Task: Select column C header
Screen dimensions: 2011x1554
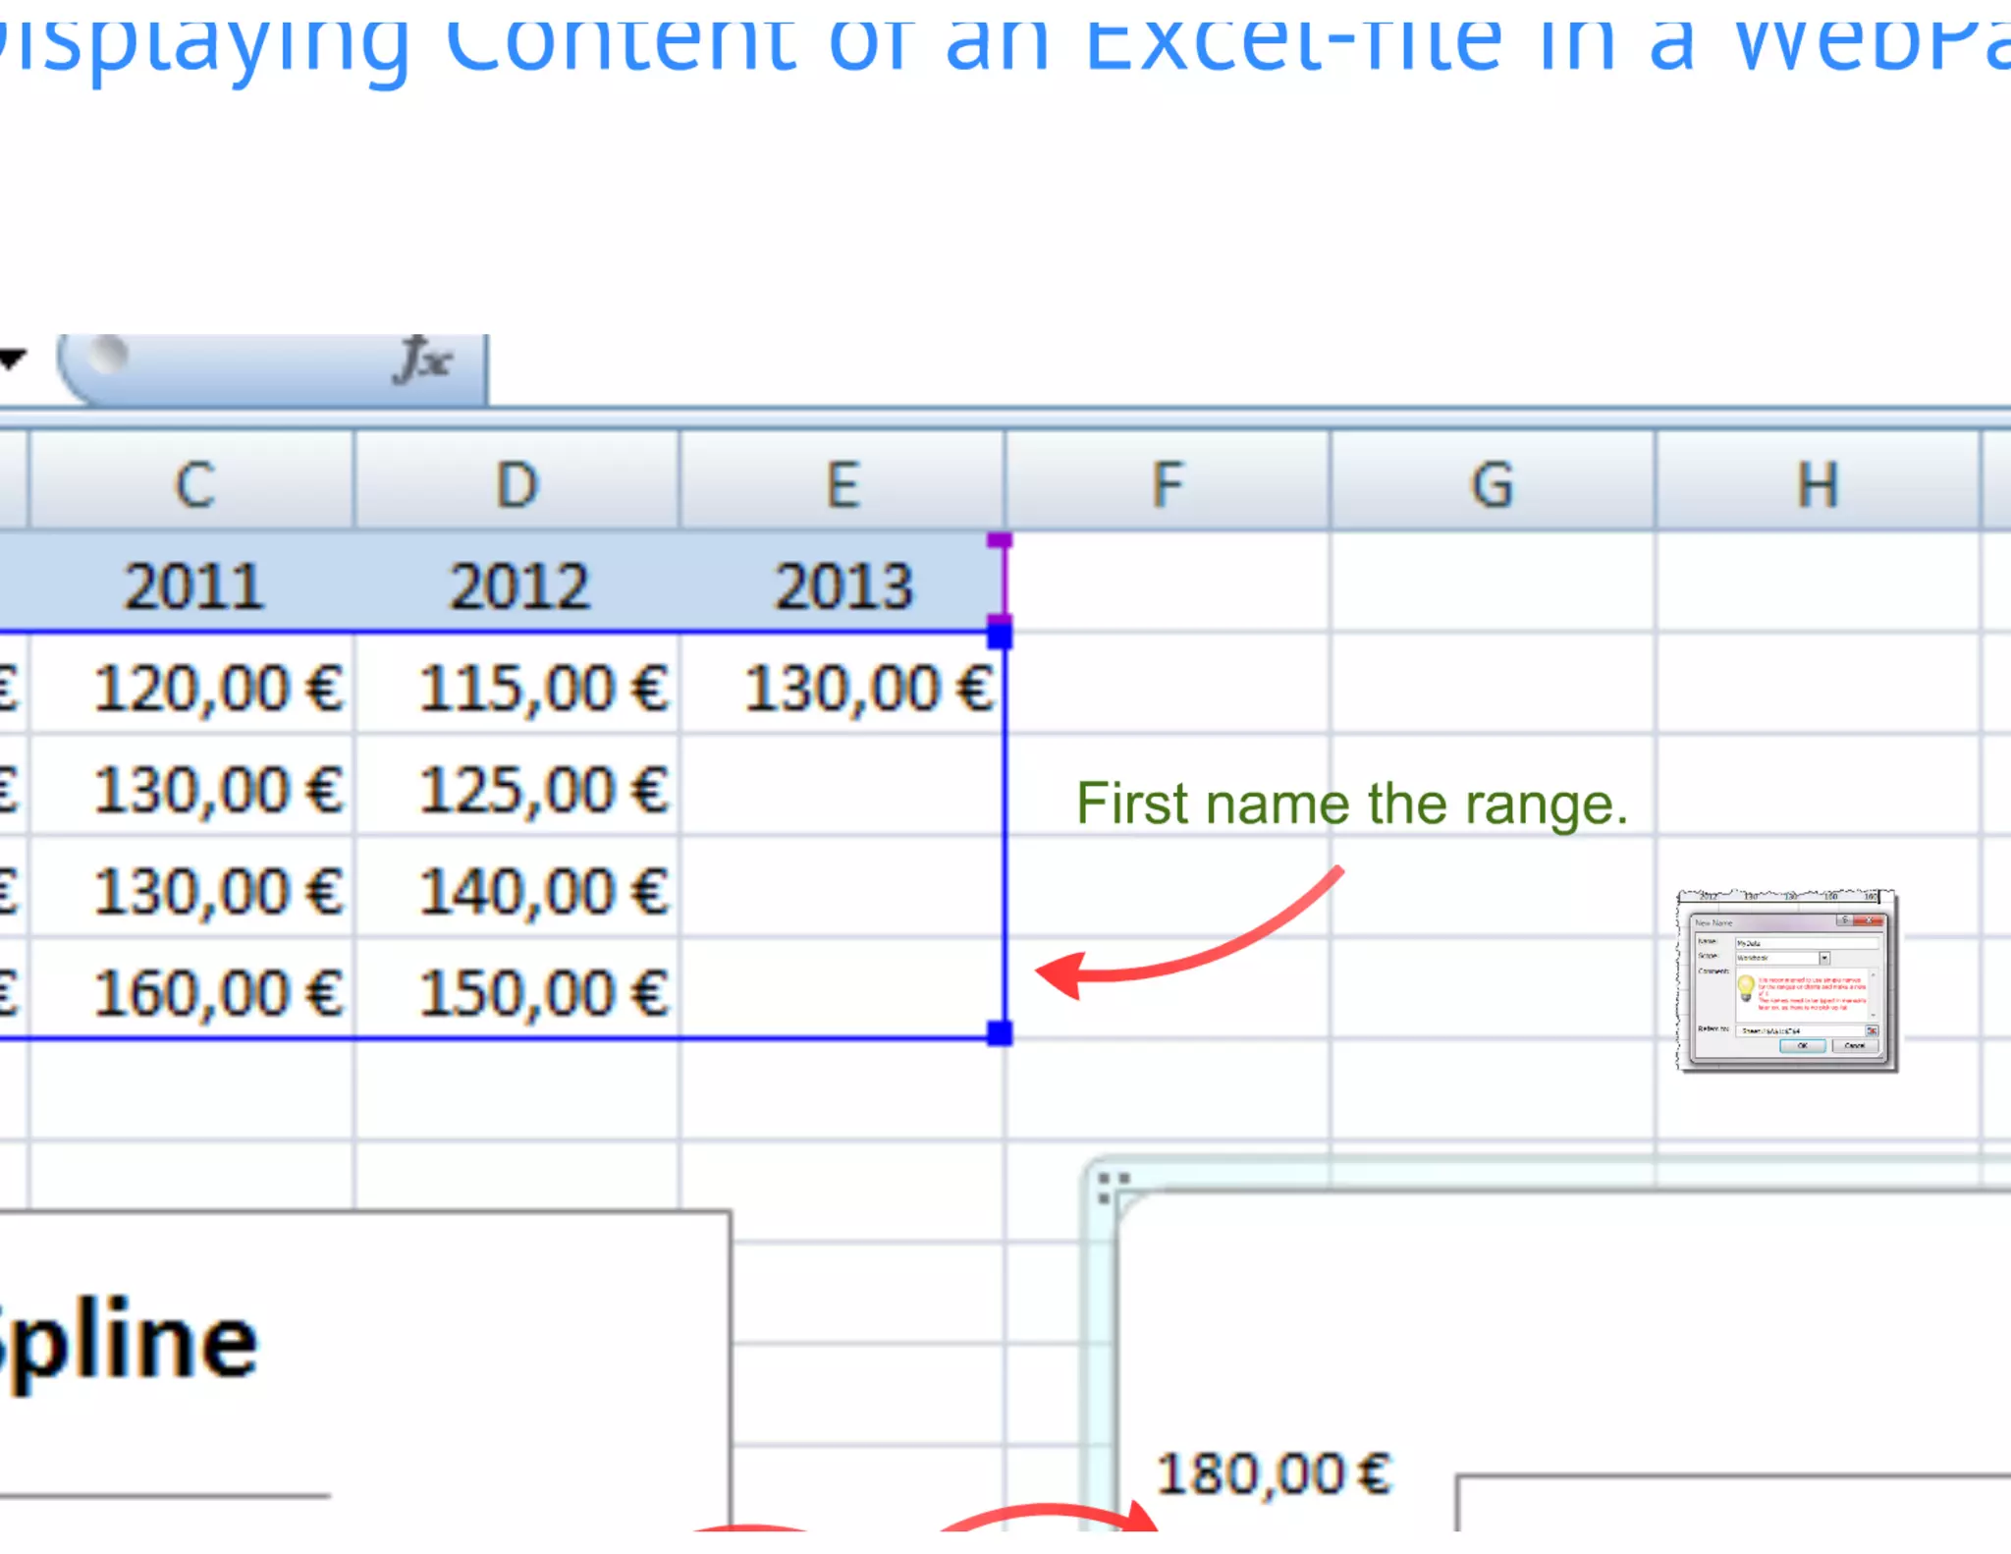Action: pyautogui.click(x=192, y=483)
